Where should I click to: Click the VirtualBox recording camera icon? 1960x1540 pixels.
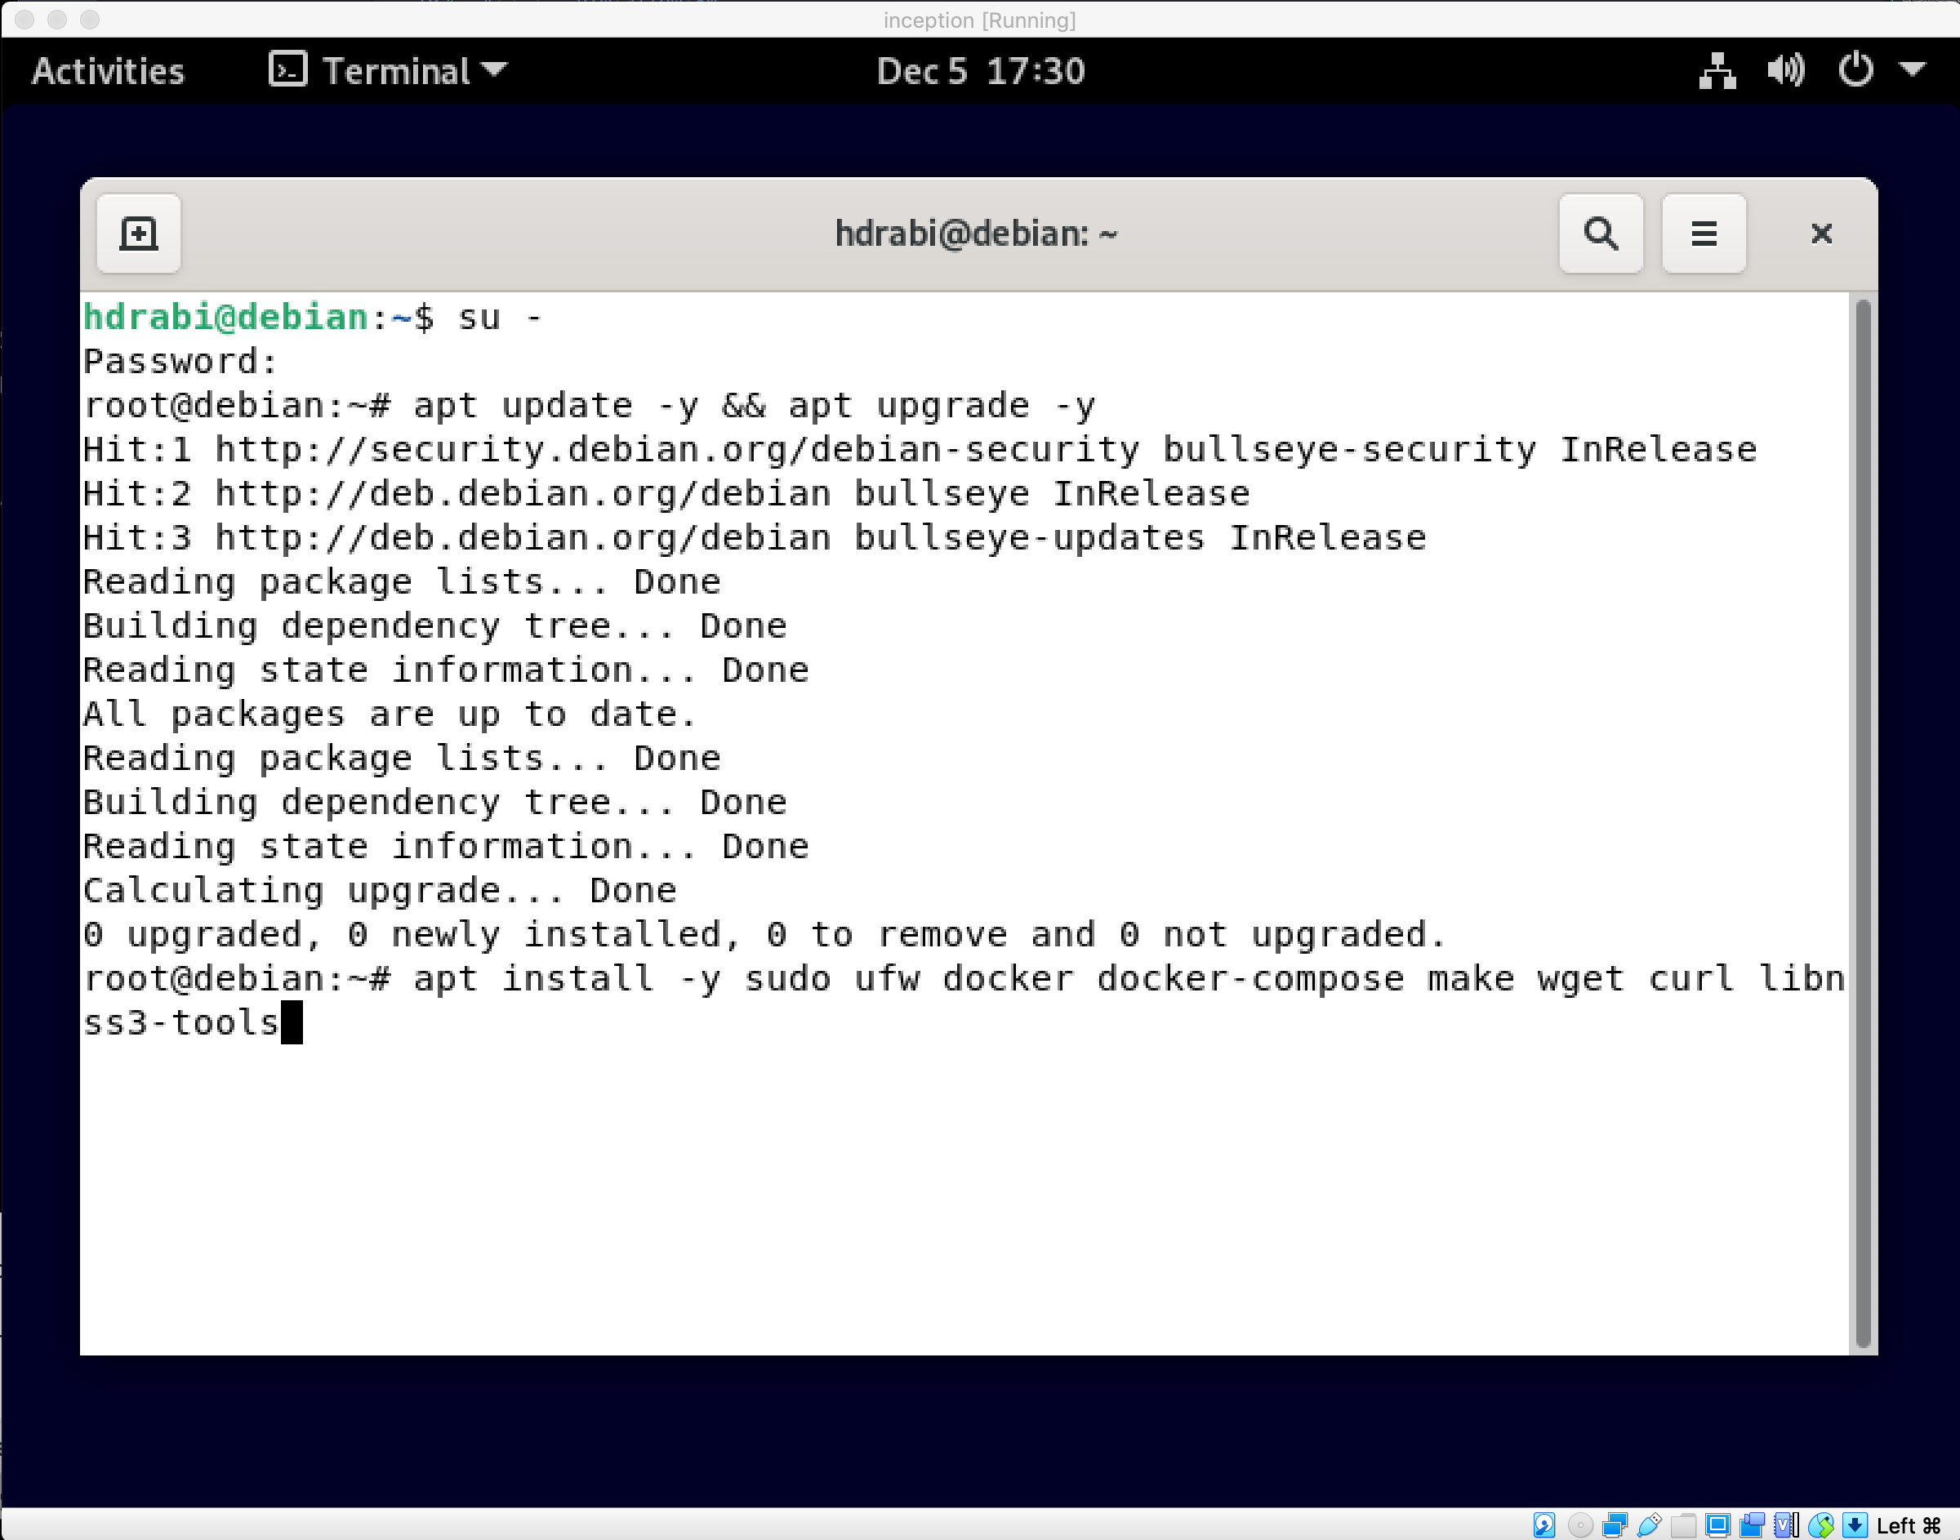coord(1752,1524)
